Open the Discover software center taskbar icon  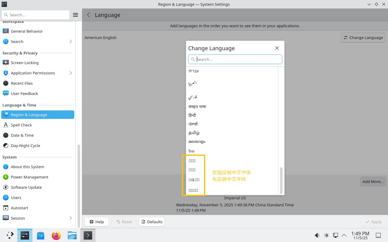(x=41, y=235)
